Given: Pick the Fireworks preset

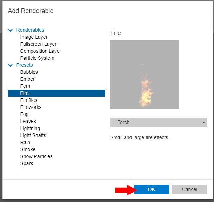Looking at the screenshot, I should [31, 107].
